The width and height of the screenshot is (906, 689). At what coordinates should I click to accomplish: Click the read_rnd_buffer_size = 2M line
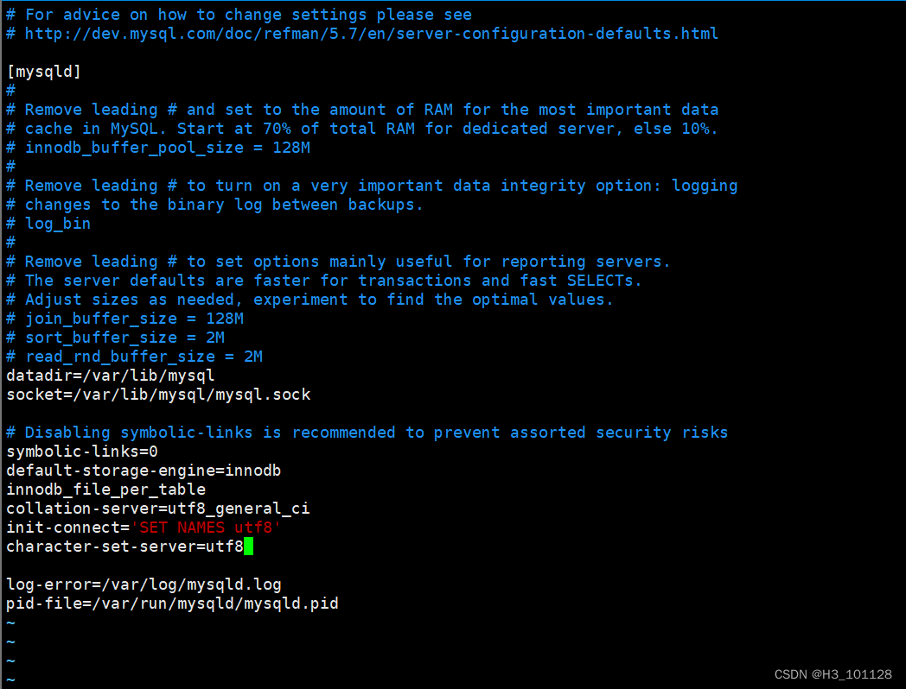click(135, 357)
